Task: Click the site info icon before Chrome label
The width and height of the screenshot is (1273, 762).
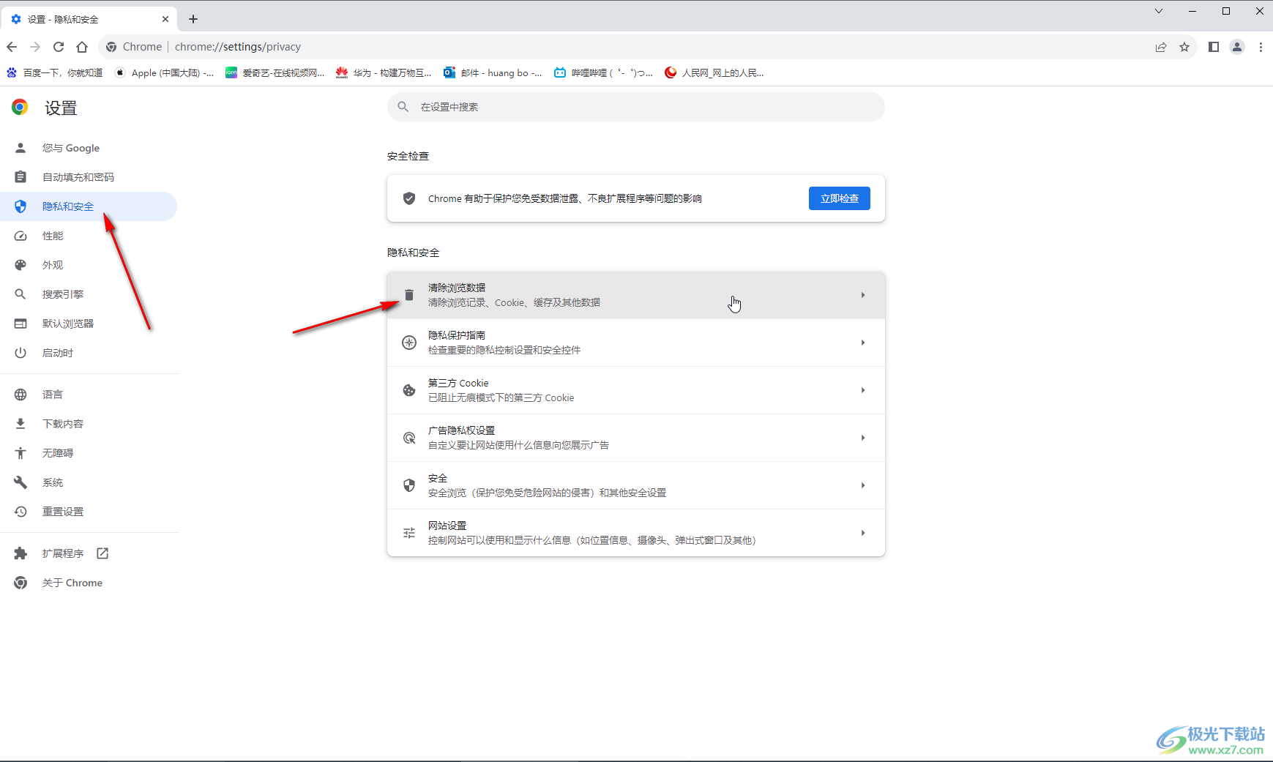Action: click(111, 47)
